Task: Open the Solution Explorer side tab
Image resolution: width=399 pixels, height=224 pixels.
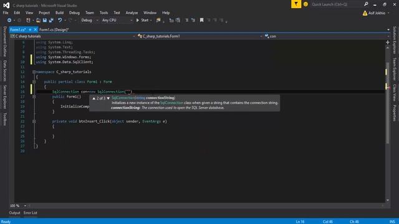Action: [395, 40]
